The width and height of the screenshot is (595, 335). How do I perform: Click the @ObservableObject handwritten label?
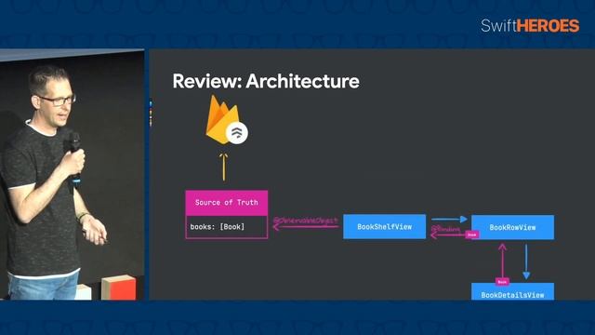(306, 221)
